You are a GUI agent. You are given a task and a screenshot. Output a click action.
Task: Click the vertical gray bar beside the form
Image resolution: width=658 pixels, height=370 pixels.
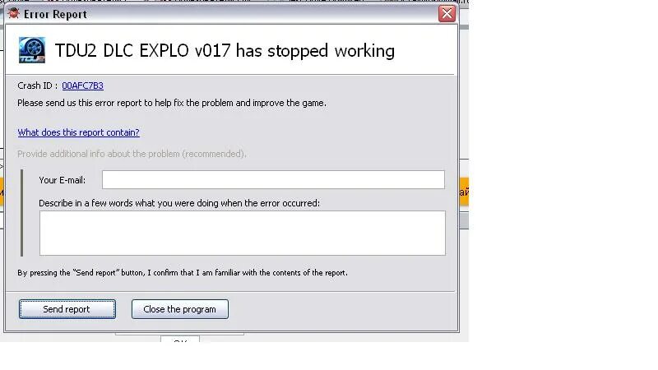click(x=22, y=213)
